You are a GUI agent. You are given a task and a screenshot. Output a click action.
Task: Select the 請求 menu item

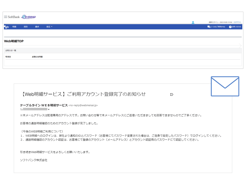click(37, 27)
